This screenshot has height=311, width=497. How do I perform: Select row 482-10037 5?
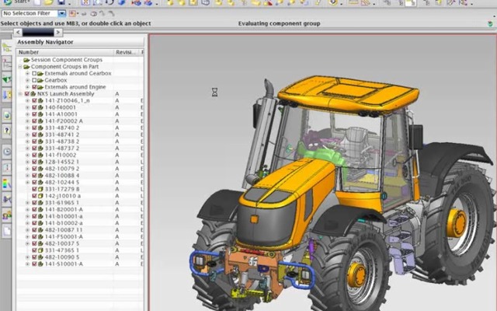click(80, 243)
